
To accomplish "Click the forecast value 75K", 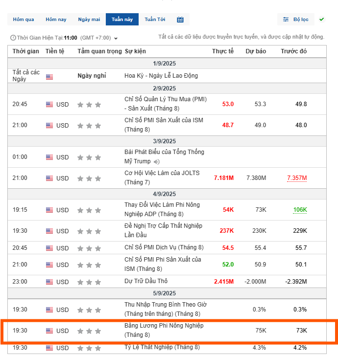I will pyautogui.click(x=261, y=331).
